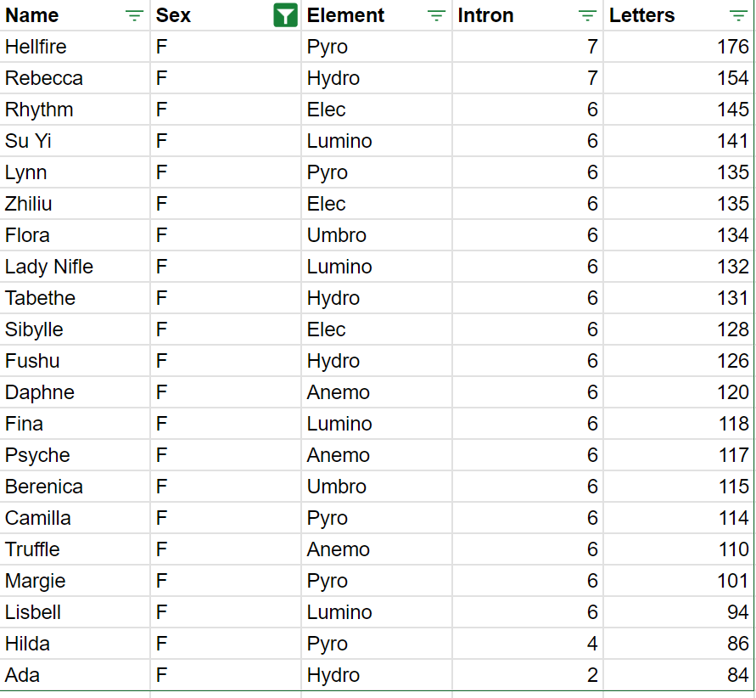Click the Daphne cell
This screenshot has width=756, height=698.
tap(75, 392)
